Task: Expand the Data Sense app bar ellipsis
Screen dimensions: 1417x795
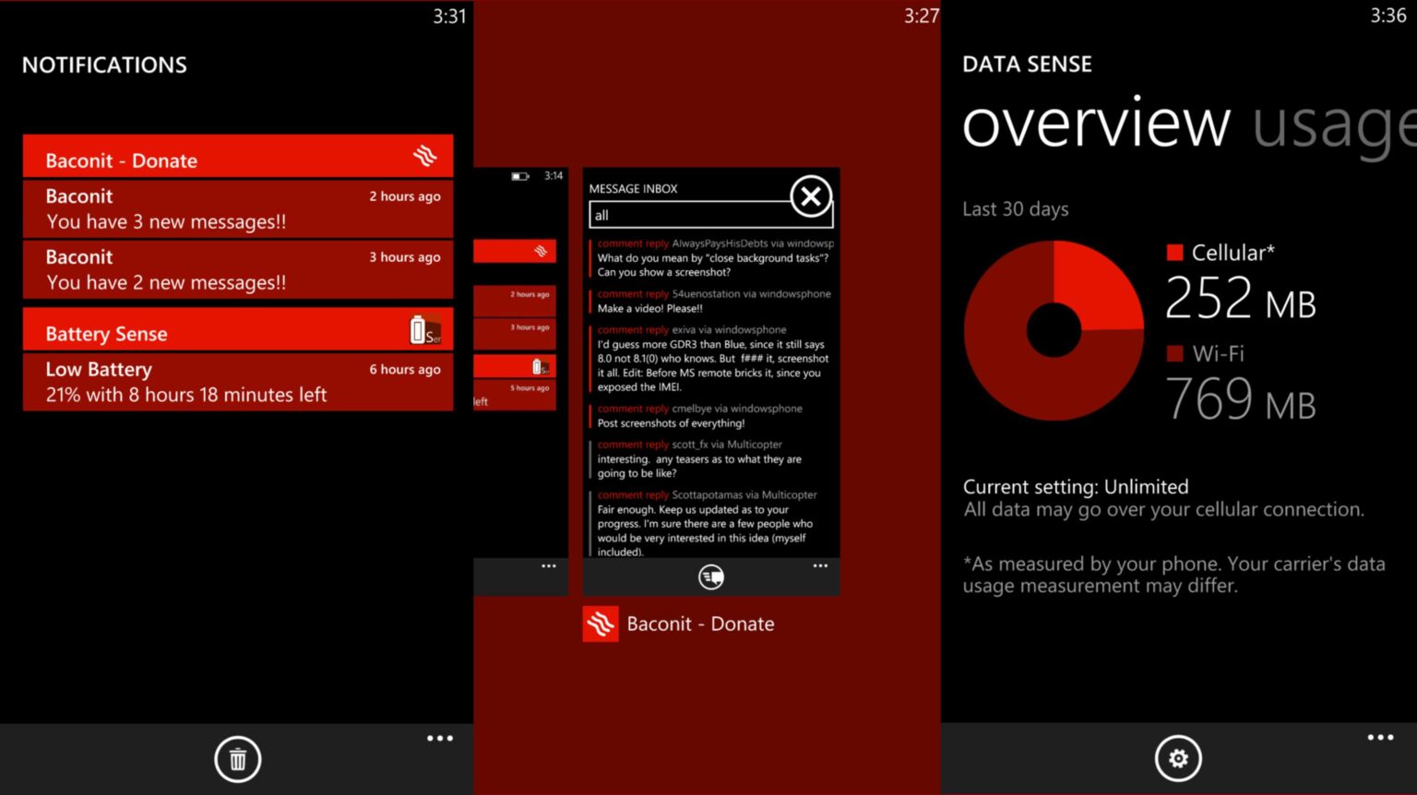Action: [x=1380, y=737]
